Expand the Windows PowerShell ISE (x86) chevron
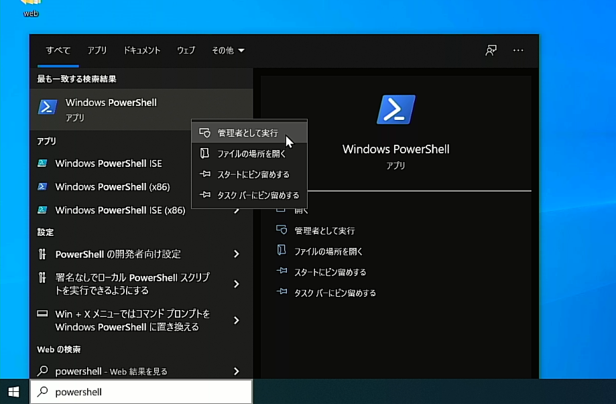This screenshot has height=404, width=616. click(236, 211)
